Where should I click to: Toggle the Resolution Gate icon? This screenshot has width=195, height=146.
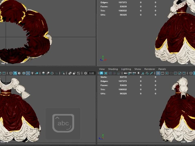[167, 73]
